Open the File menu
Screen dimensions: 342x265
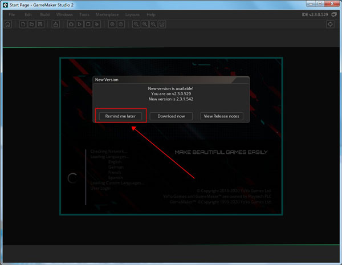tap(12, 14)
